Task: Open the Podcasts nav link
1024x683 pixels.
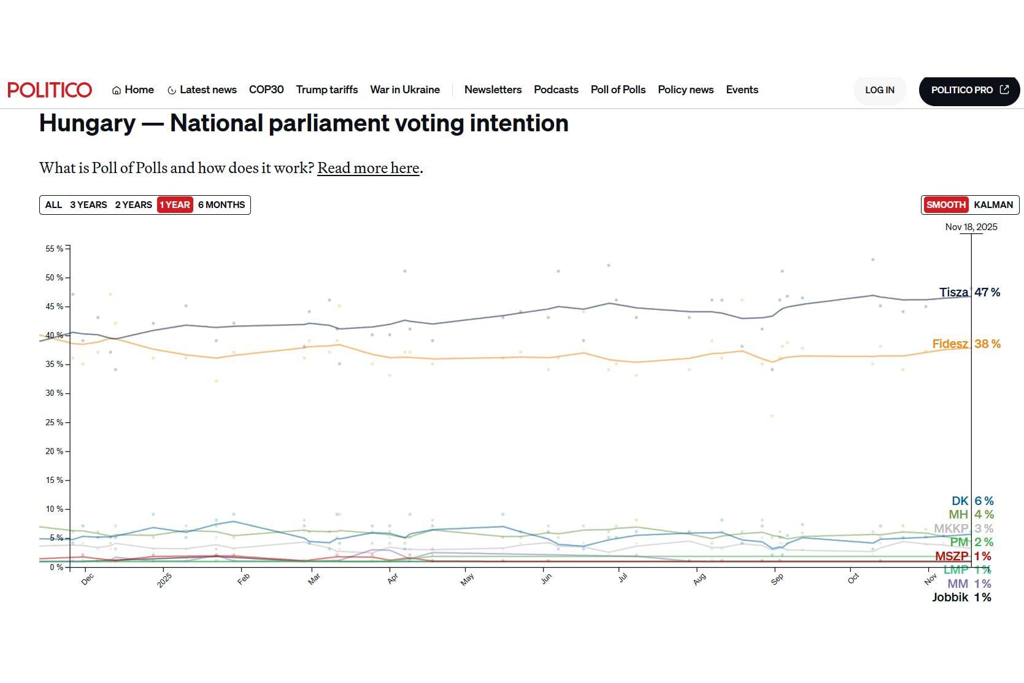Action: point(556,90)
